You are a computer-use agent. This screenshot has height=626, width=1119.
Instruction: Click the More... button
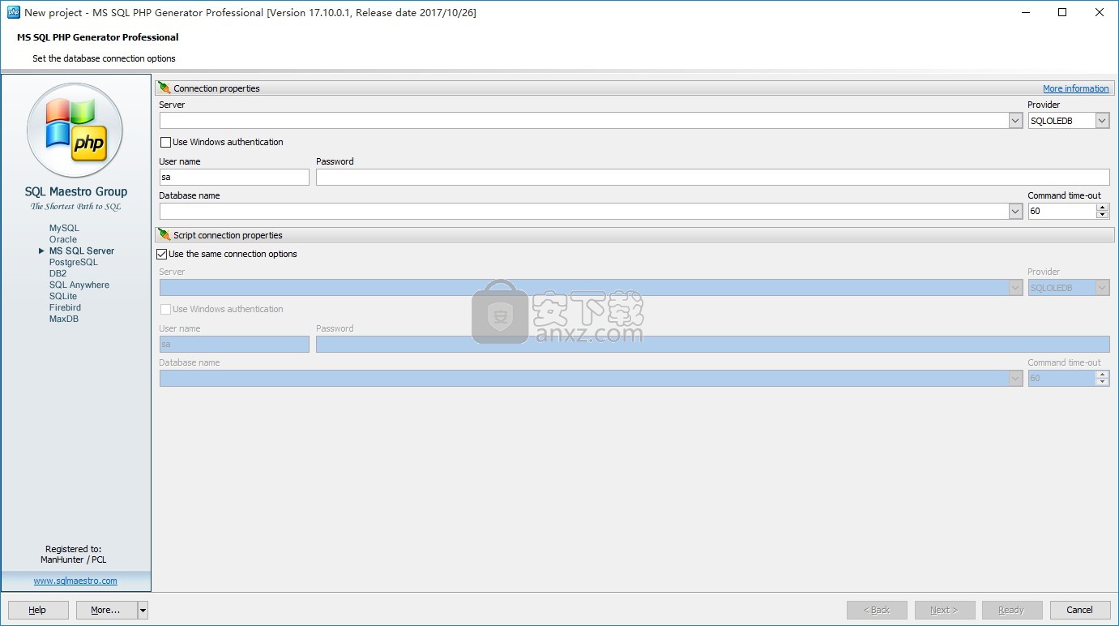[107, 610]
